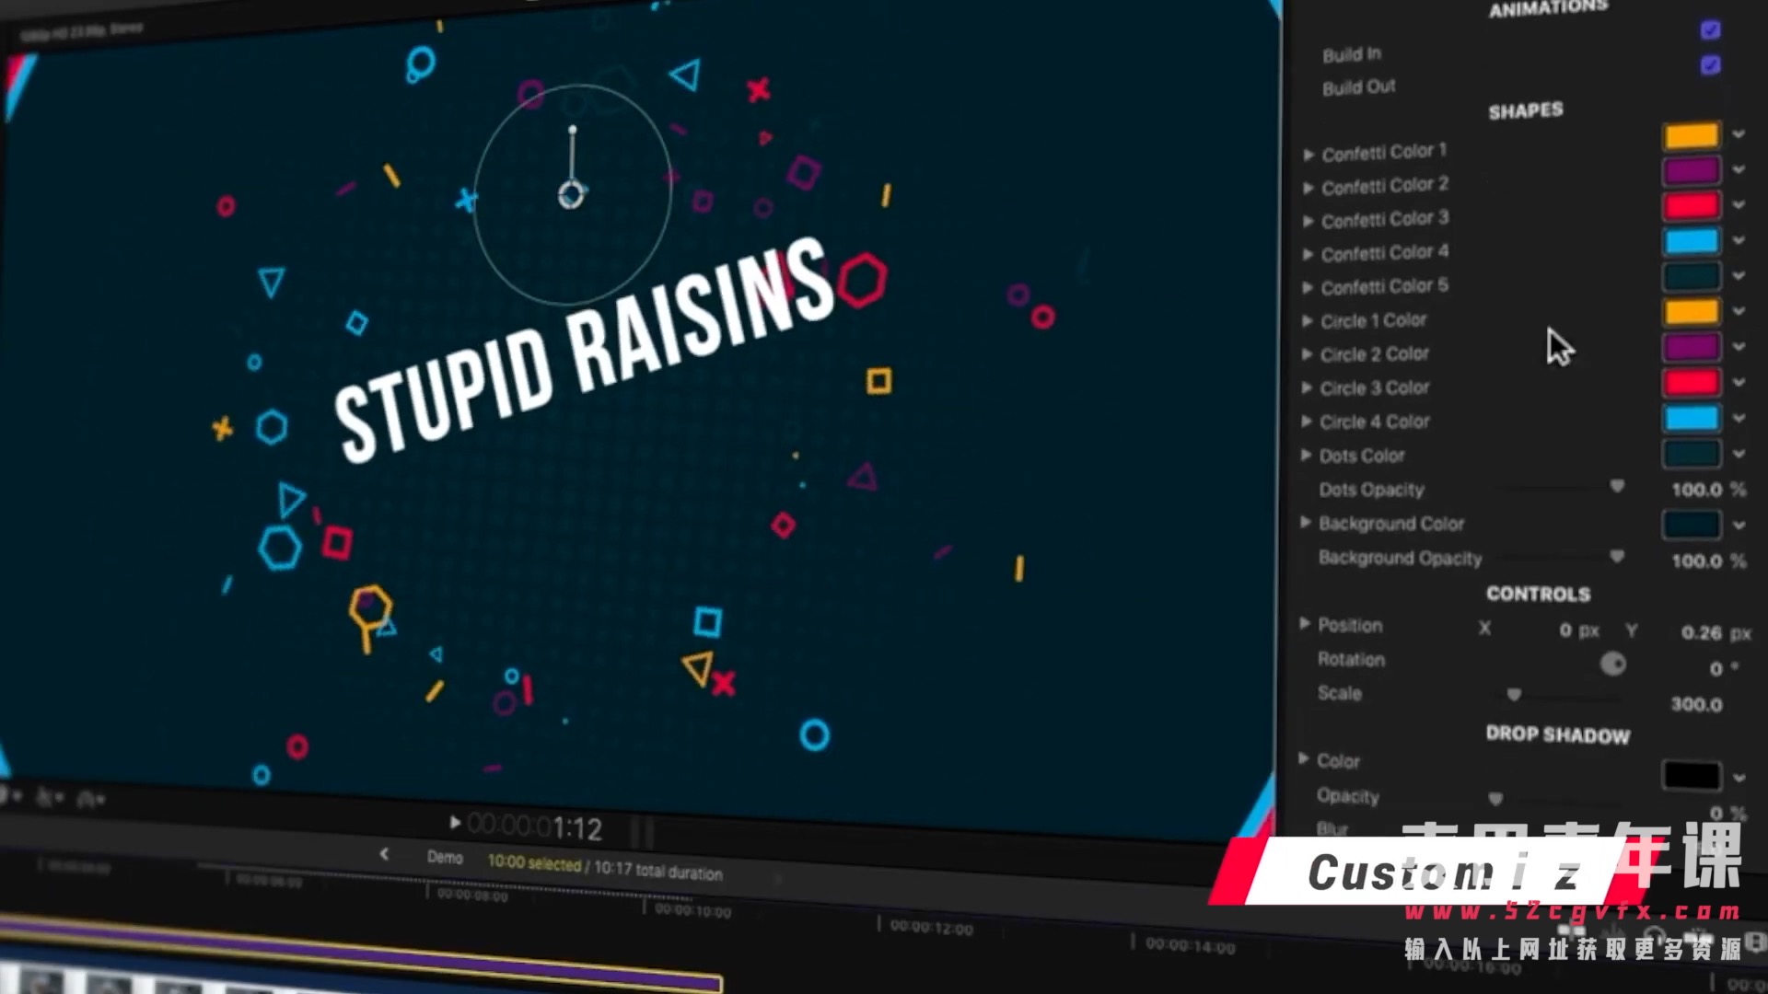Click the Drop Shadow Opacity slider handle
This screenshot has height=994, width=1768.
pos(1495,798)
